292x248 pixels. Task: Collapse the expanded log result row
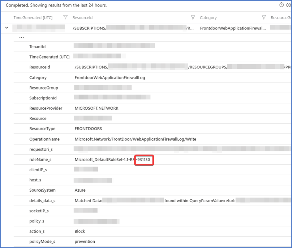7,28
